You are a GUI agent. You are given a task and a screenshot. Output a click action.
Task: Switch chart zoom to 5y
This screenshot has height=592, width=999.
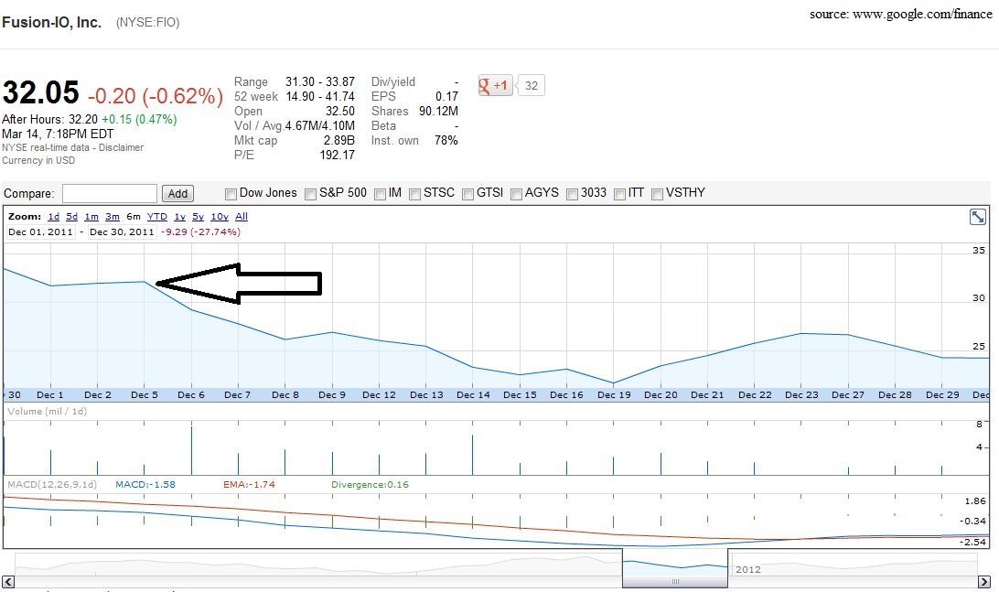pyautogui.click(x=199, y=217)
